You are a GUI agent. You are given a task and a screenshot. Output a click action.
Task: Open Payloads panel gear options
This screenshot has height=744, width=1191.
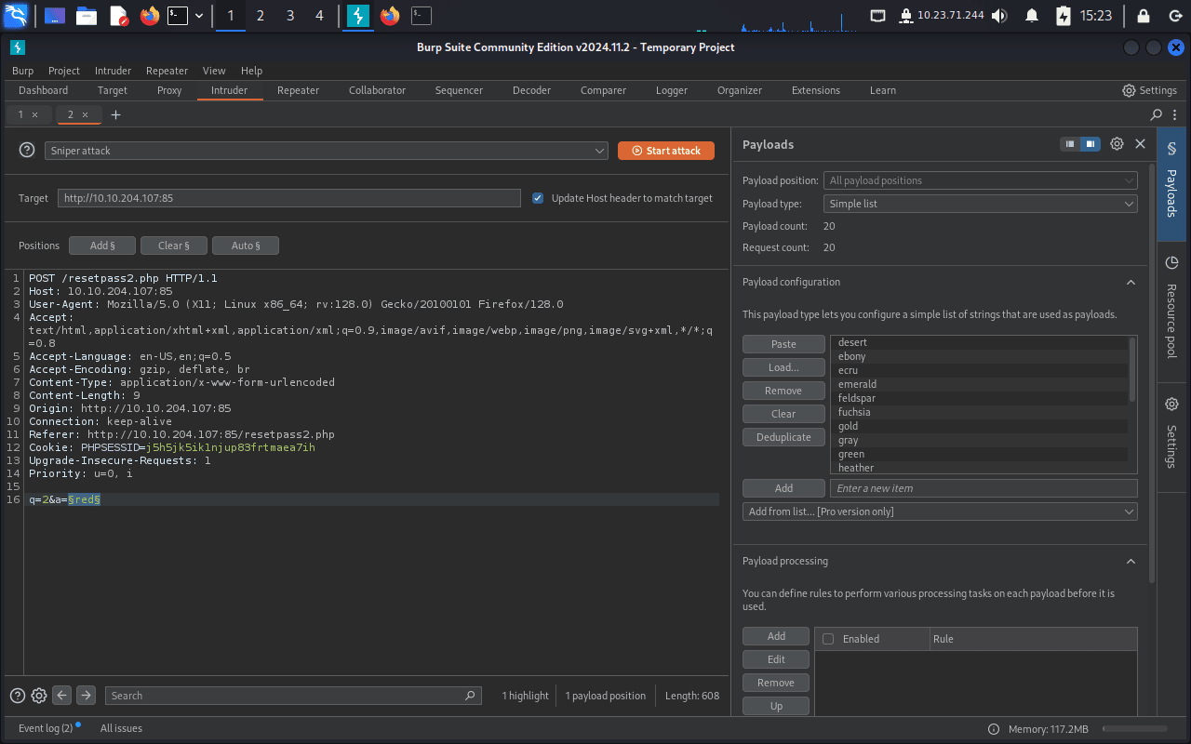(x=1117, y=144)
